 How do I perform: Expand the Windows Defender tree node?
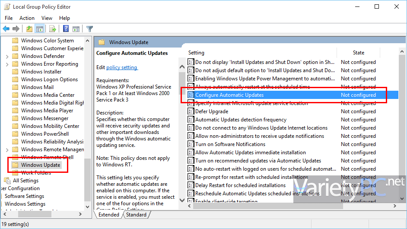(x=7, y=56)
